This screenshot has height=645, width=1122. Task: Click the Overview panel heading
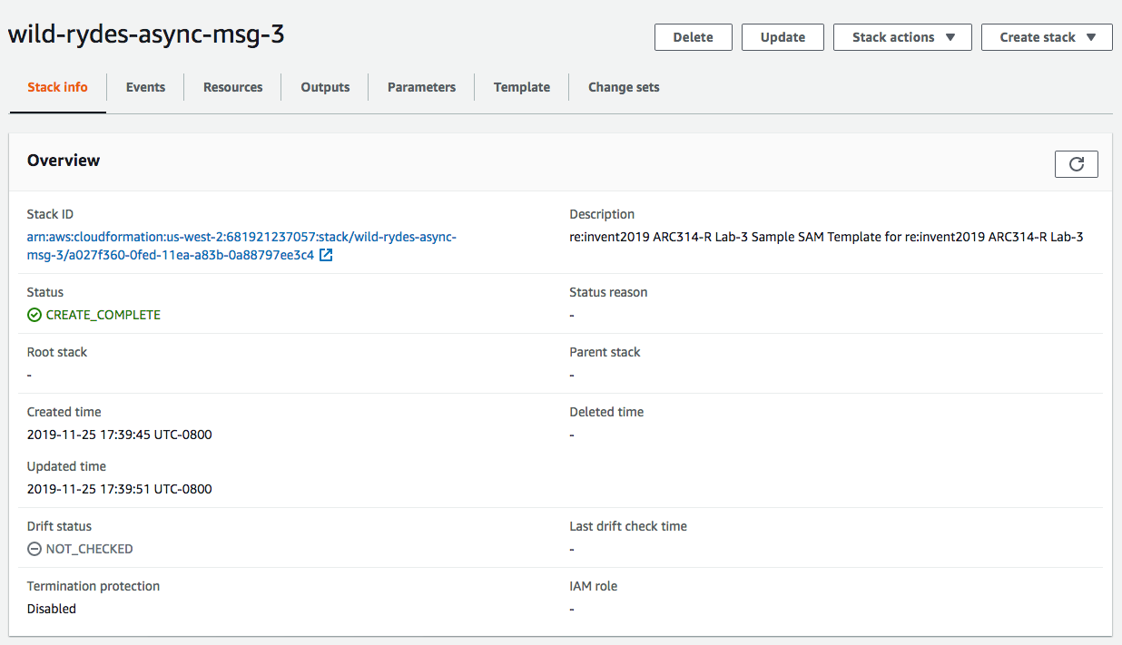click(x=64, y=161)
